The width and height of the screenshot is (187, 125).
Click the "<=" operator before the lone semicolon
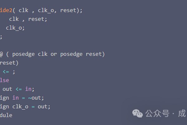6,72
